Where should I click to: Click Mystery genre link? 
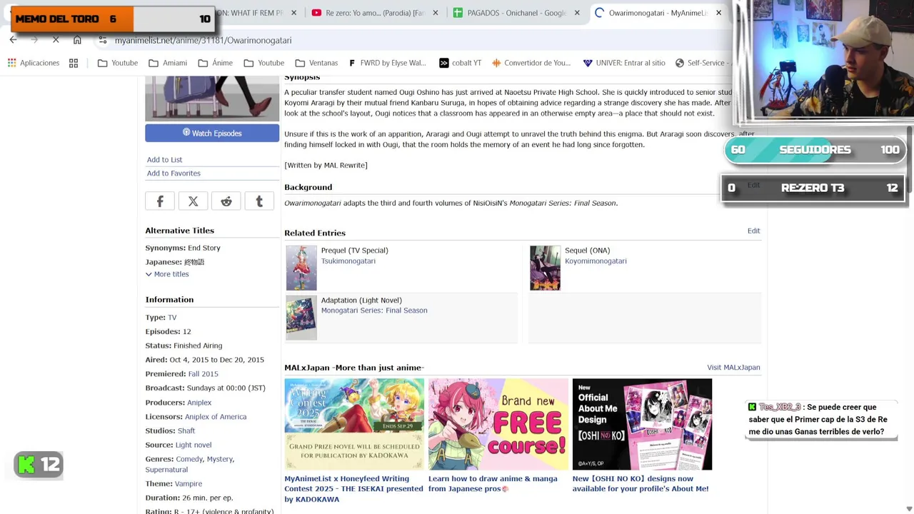click(x=220, y=460)
